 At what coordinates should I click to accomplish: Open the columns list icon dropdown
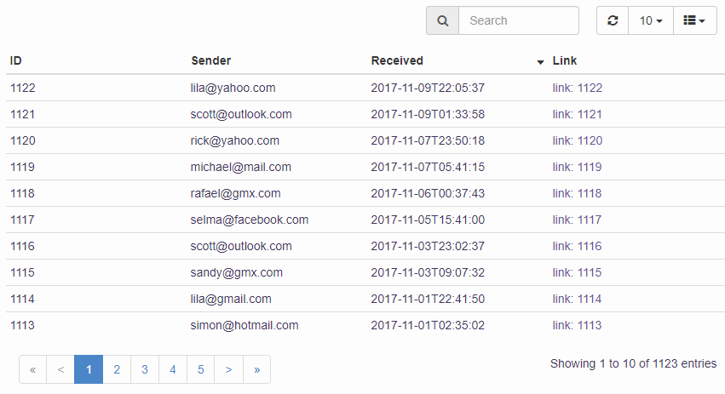[x=694, y=20]
